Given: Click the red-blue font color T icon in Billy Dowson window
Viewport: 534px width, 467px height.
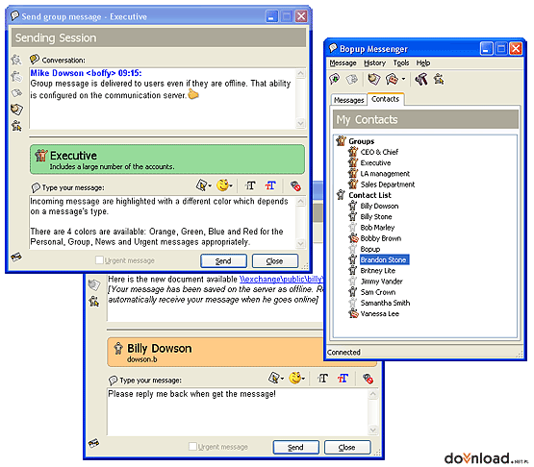Looking at the screenshot, I should tap(343, 379).
